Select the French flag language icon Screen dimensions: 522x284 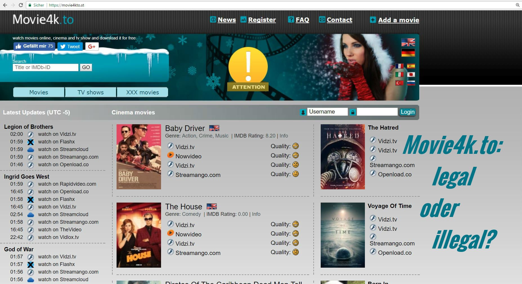[x=399, y=66]
